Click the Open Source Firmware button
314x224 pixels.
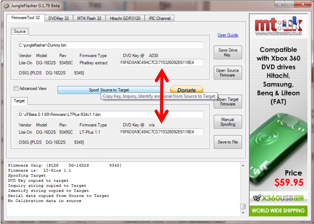coord(228,73)
